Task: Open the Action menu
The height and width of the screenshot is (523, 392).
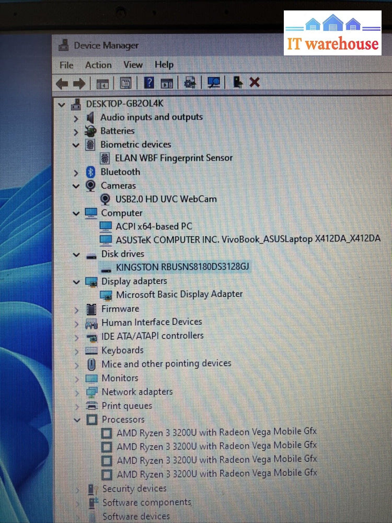Action: pyautogui.click(x=98, y=65)
